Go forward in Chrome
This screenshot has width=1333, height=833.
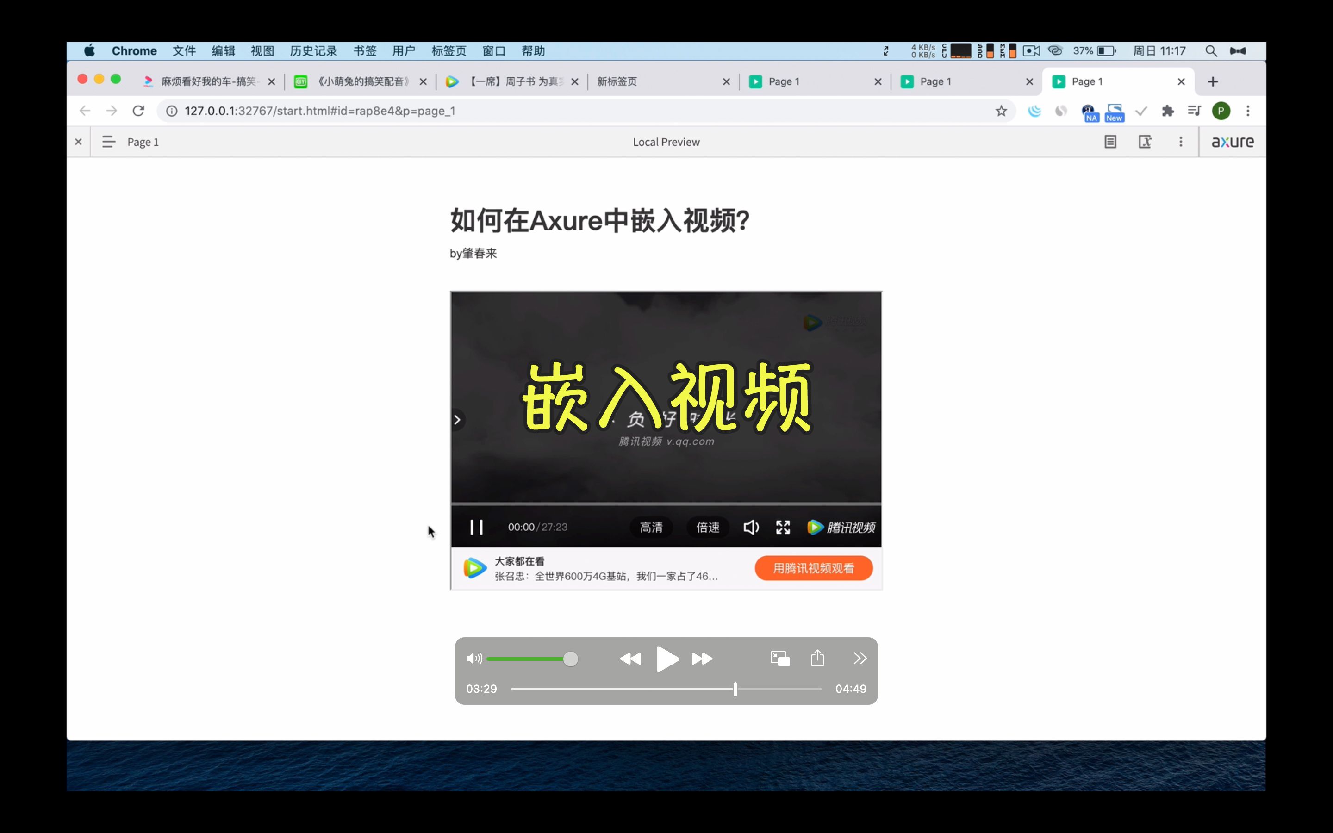(x=111, y=111)
